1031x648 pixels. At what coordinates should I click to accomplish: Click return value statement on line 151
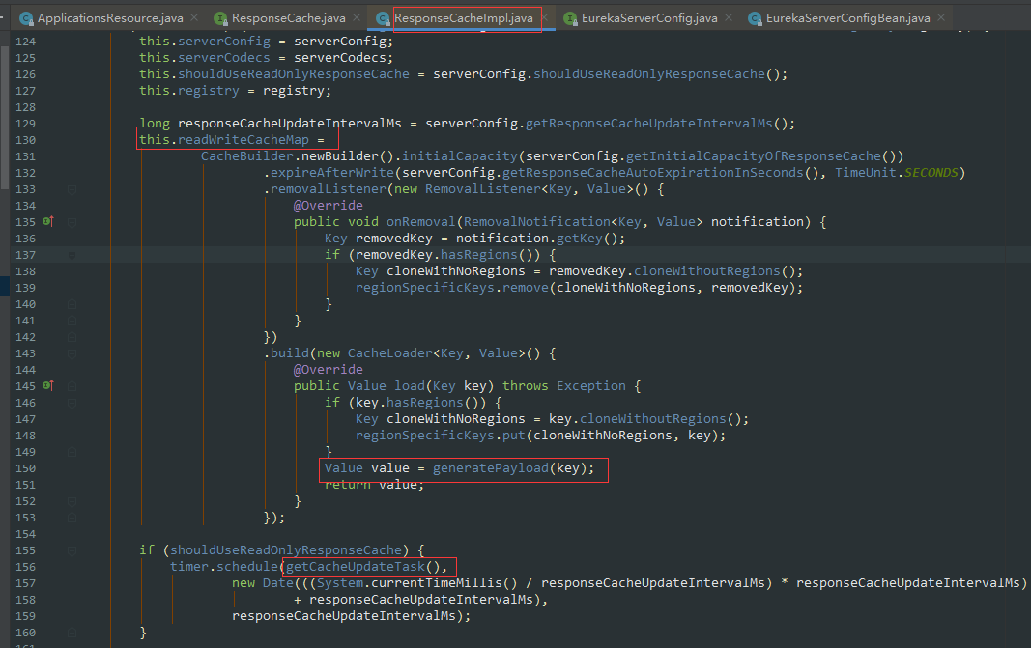(x=375, y=485)
